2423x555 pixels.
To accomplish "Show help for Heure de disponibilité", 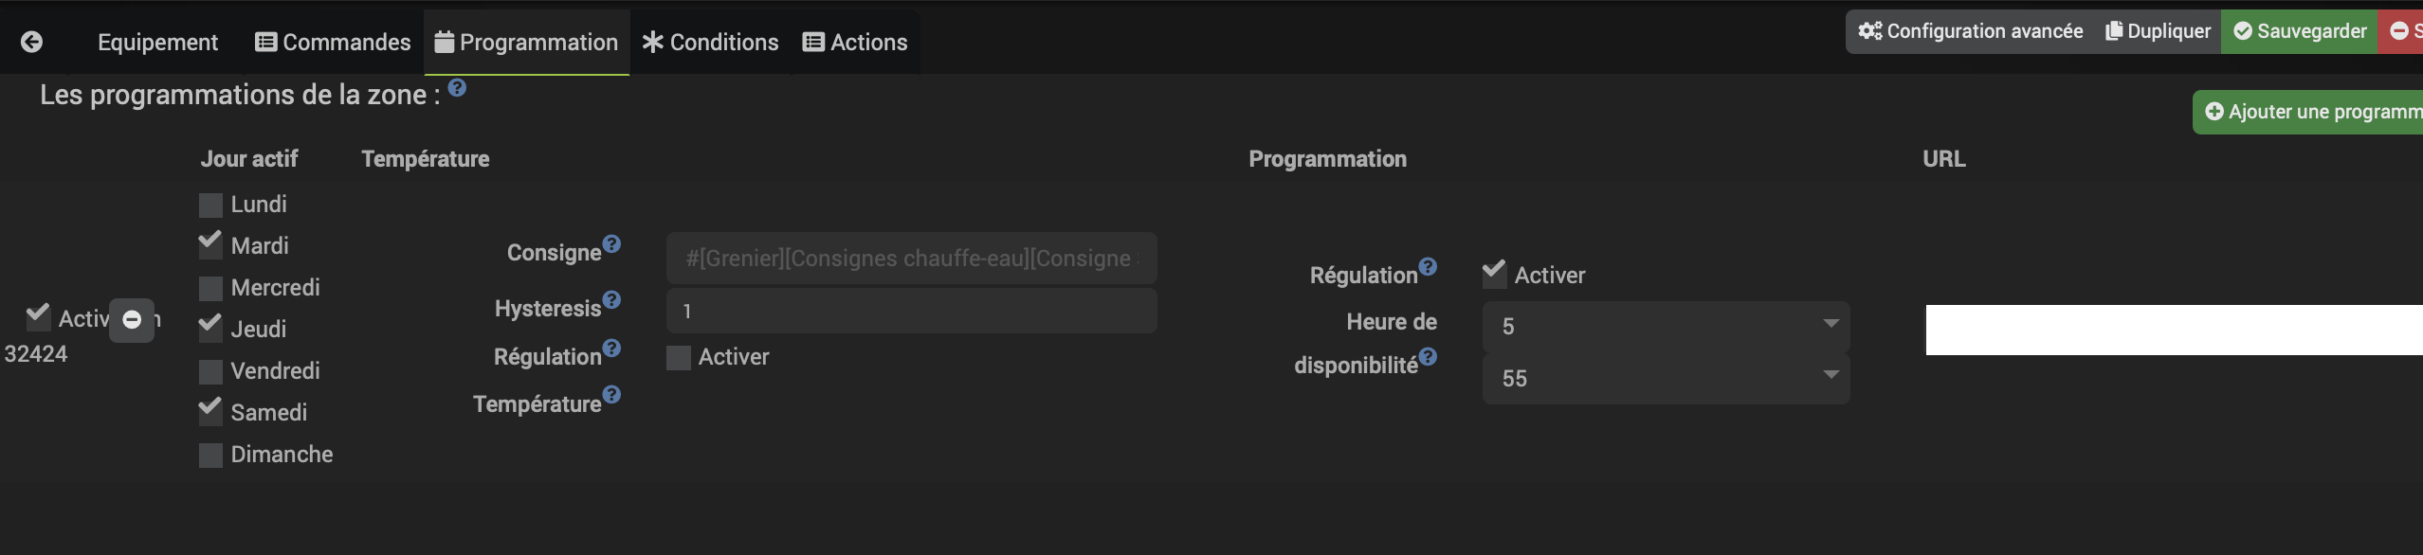I will click(x=1428, y=357).
